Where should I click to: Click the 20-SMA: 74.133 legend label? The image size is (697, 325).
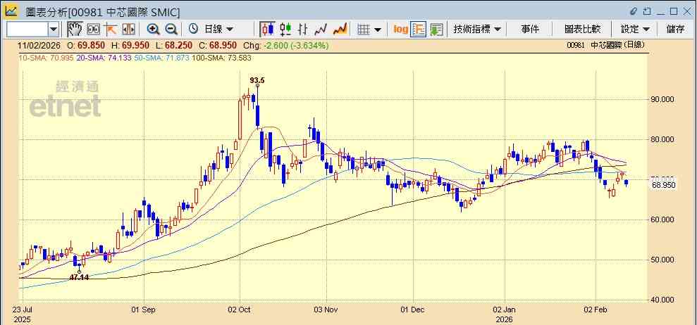104,58
